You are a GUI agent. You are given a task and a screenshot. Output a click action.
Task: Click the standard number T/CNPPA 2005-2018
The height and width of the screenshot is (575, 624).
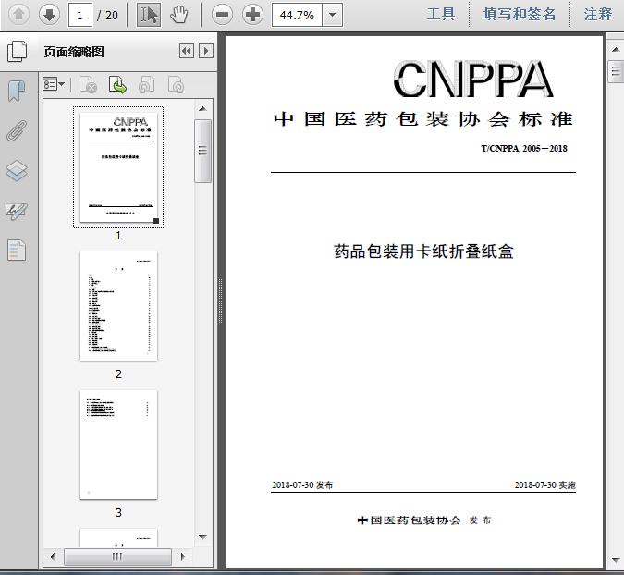click(524, 149)
